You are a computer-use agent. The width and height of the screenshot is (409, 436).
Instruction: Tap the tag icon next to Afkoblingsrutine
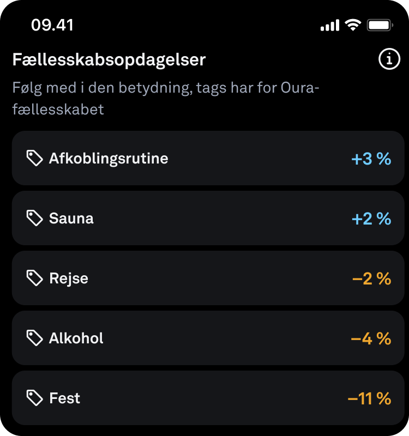34,158
